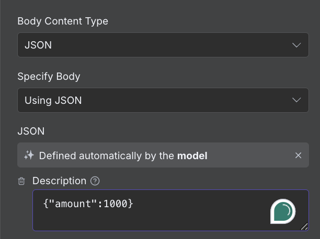This screenshot has height=239, width=320.
Task: Click the chevron beside the JSON content type
Action: (296, 45)
